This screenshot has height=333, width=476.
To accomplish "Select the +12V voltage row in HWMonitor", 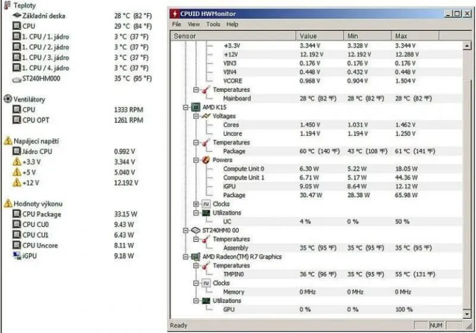I will (x=317, y=54).
